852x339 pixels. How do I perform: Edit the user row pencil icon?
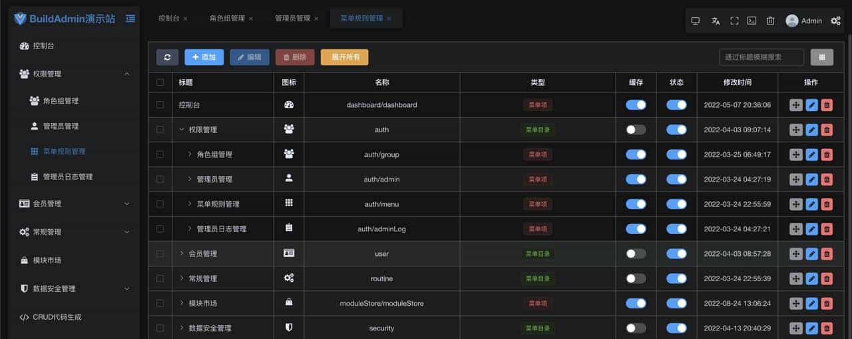point(811,254)
